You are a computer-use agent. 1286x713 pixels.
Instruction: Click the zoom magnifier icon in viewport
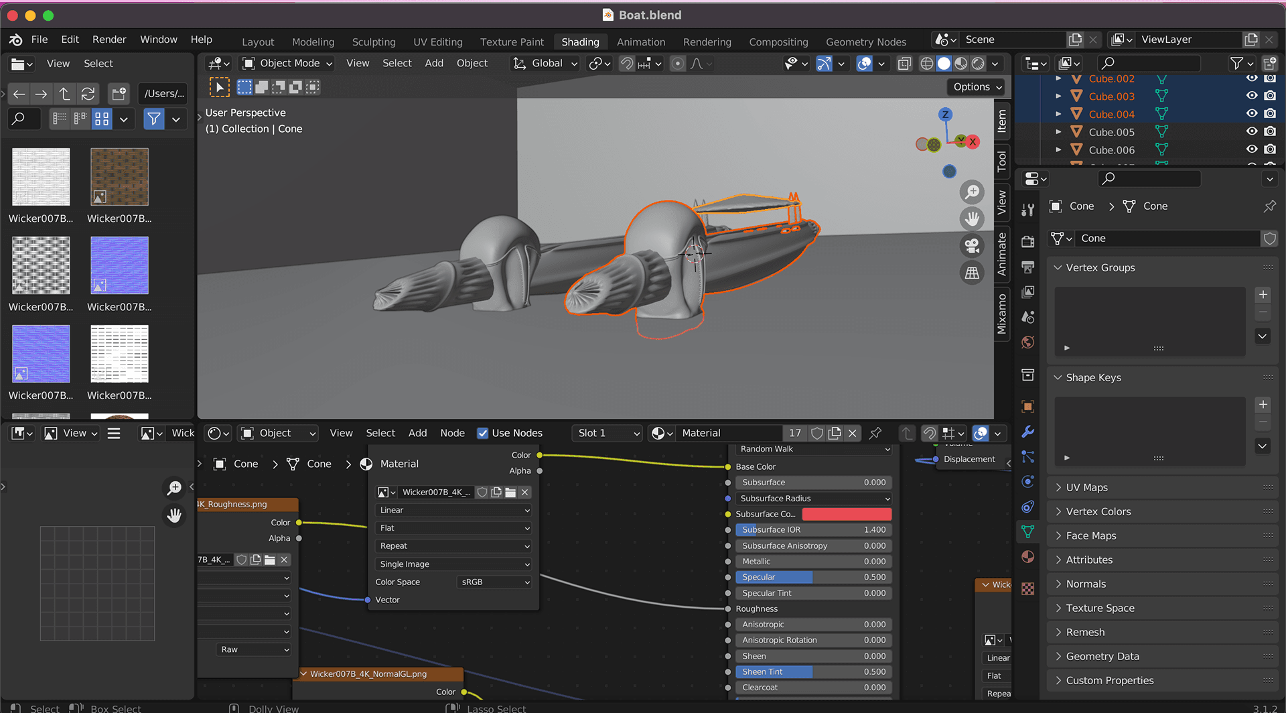coord(972,192)
